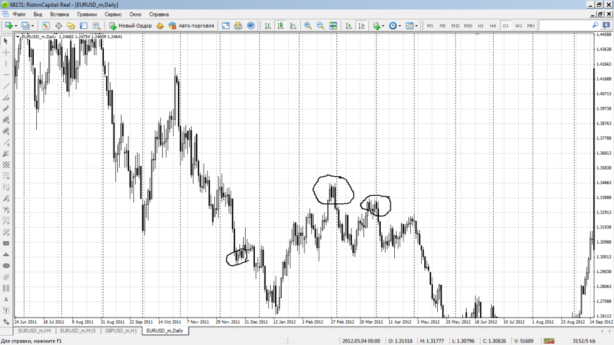This screenshot has height=345, width=614.
Task: Open the Справка menu
Action: click(x=159, y=15)
